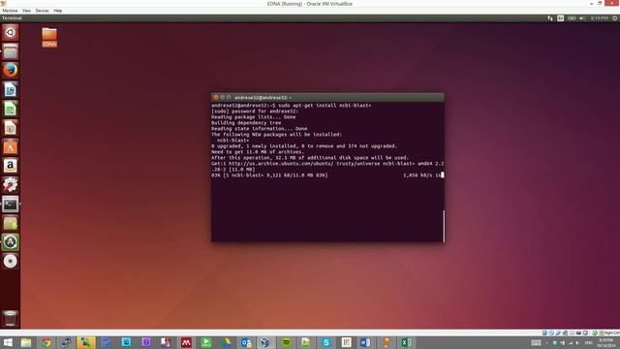Open Ubuntu Software Center in the launcher
The height and width of the screenshot is (349, 620).
click(x=11, y=146)
